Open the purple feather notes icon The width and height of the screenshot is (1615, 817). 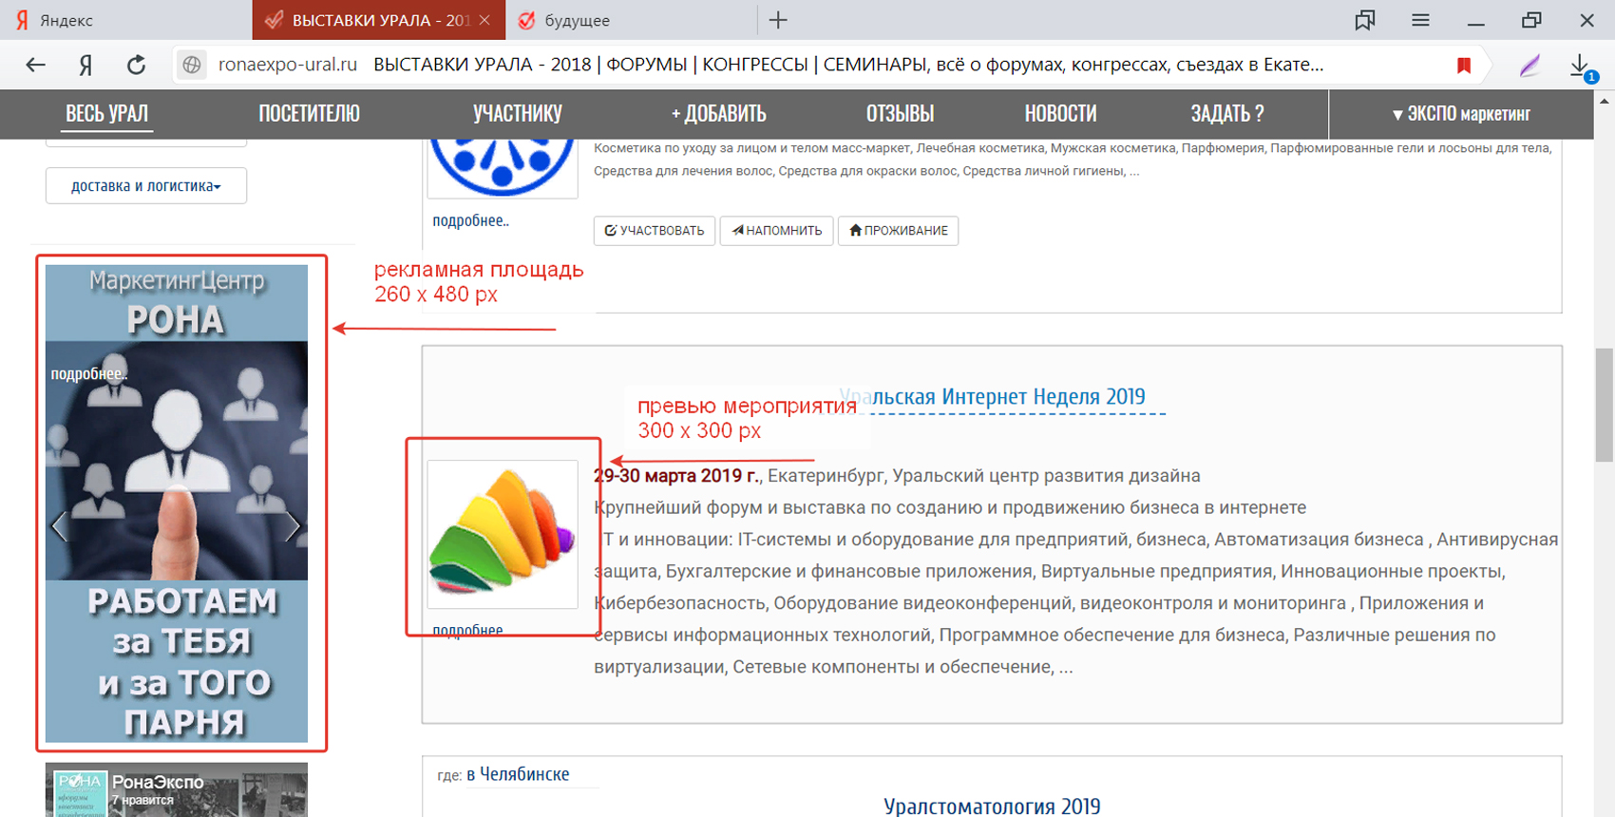tap(1529, 65)
